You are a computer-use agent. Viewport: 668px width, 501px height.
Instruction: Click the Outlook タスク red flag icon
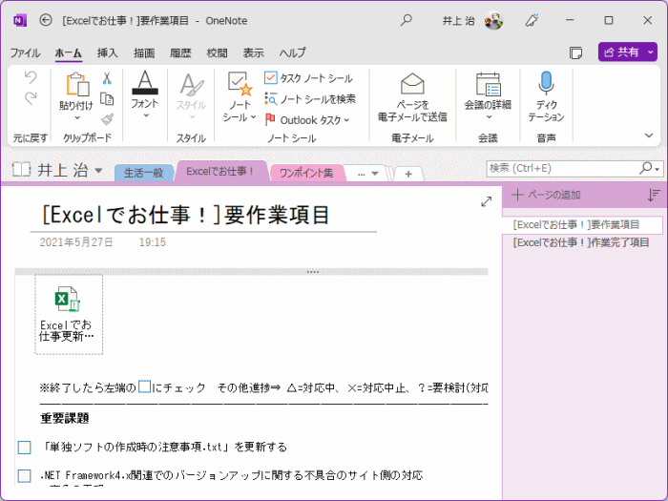point(270,119)
